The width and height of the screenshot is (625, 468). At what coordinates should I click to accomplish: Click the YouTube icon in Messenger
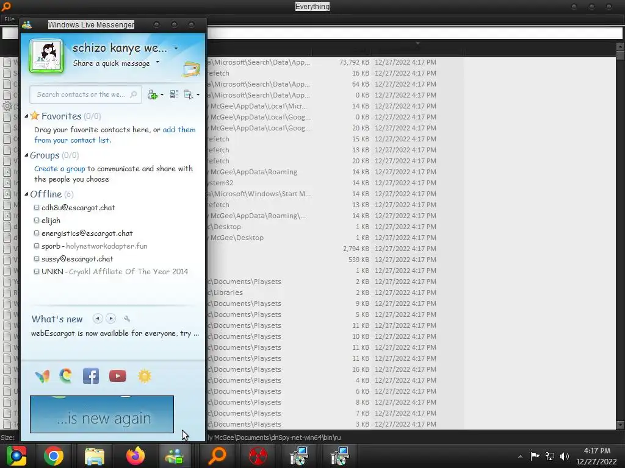tap(118, 376)
